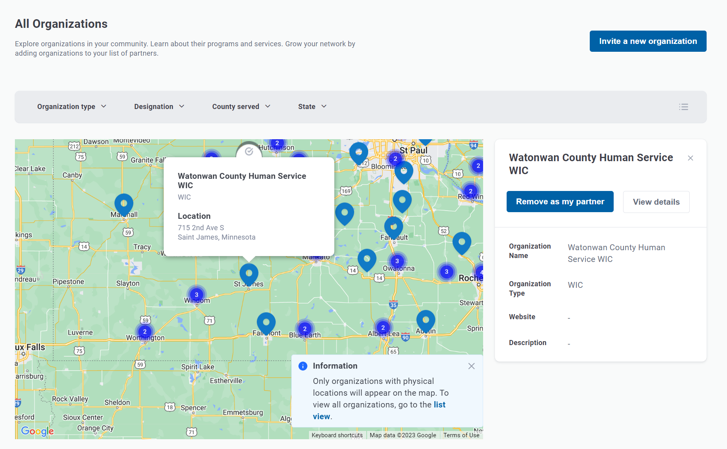Open the Designation dropdown
This screenshot has height=449, width=727.
tap(159, 107)
